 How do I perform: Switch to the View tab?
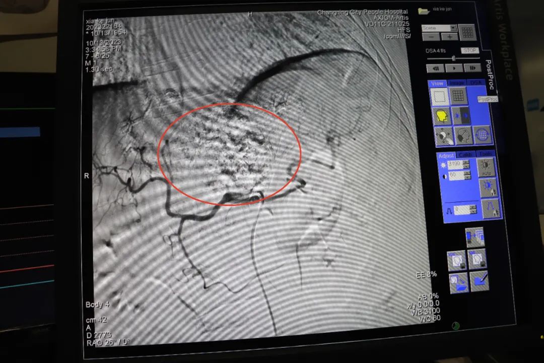point(437,83)
